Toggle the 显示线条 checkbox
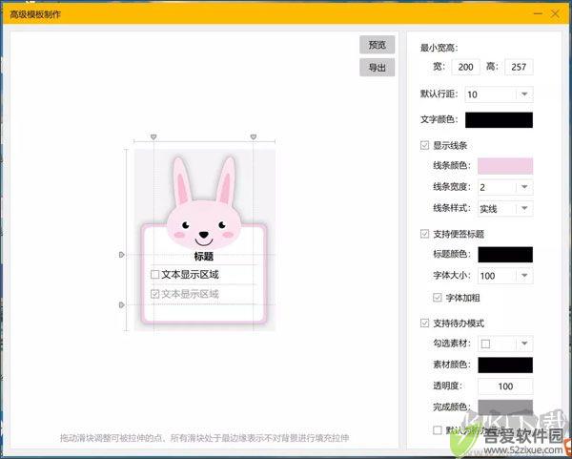 (424, 145)
